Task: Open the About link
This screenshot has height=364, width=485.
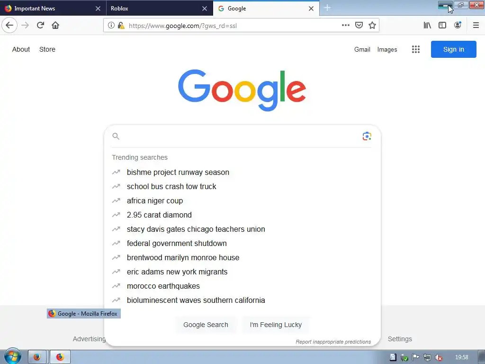Action: (x=21, y=49)
